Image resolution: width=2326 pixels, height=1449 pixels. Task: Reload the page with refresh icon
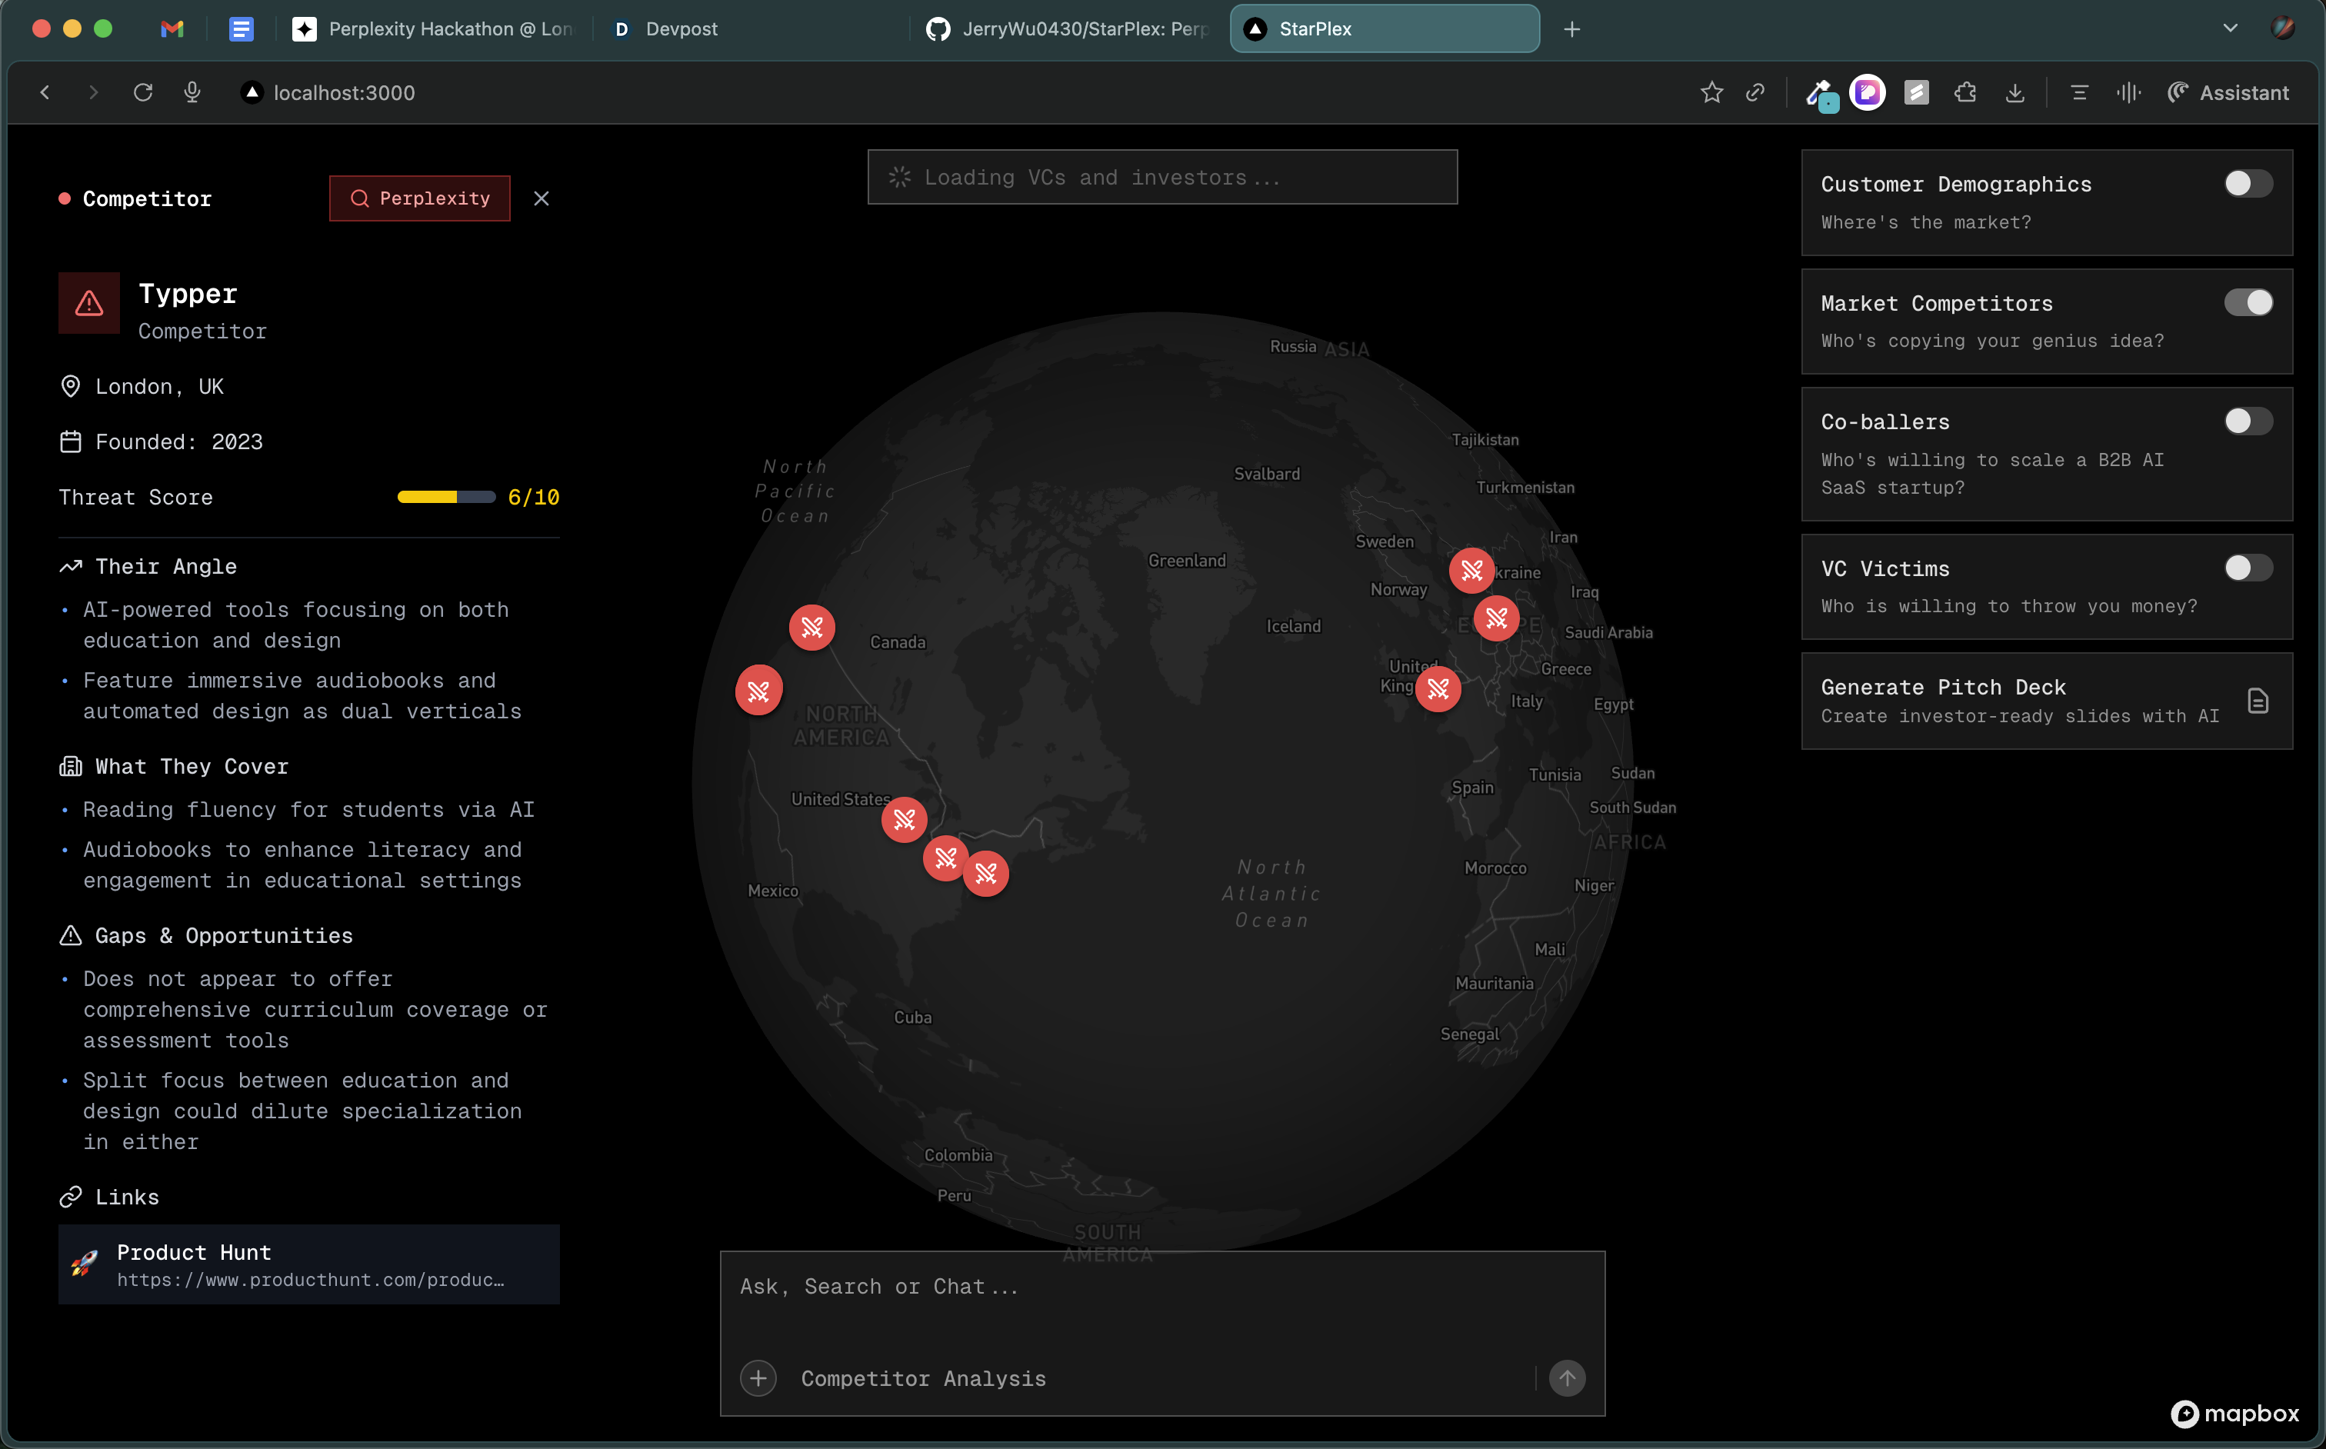(143, 92)
